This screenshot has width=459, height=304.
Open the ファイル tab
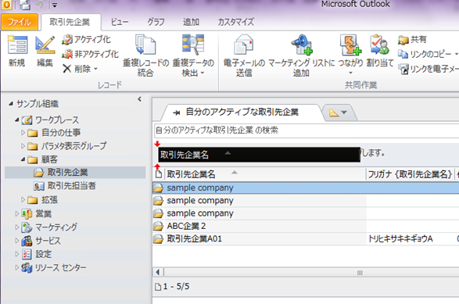[x=20, y=22]
